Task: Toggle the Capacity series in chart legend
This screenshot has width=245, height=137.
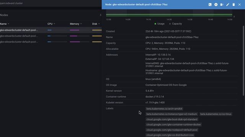Action: [x=175, y=24]
